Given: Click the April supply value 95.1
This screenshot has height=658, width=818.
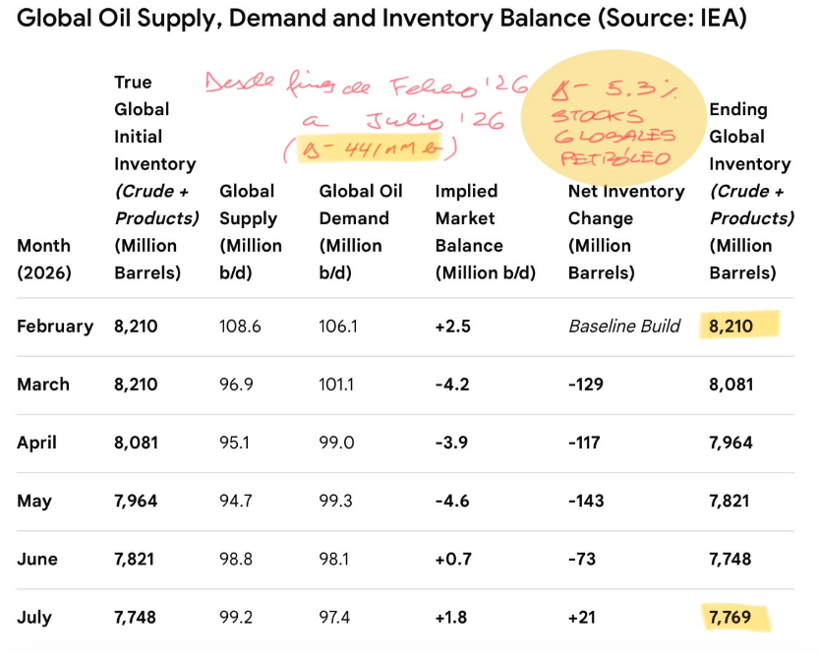Looking at the screenshot, I should tap(234, 443).
